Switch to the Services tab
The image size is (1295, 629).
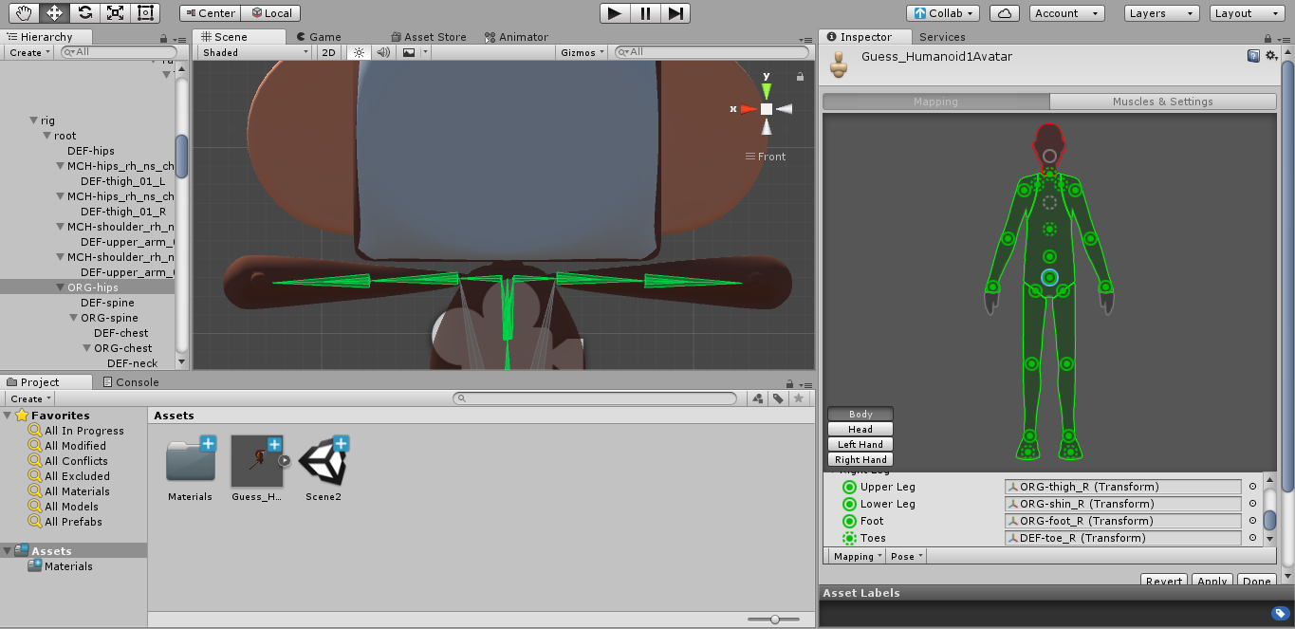point(942,37)
